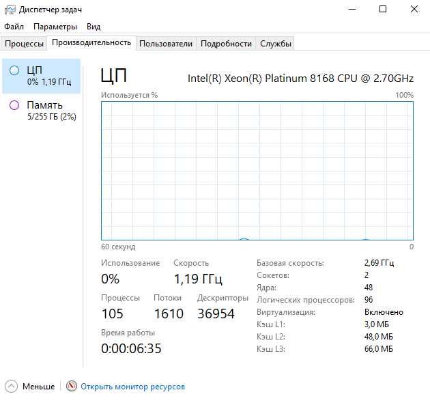
Task: Open the Параметры menu
Action: 55,27
